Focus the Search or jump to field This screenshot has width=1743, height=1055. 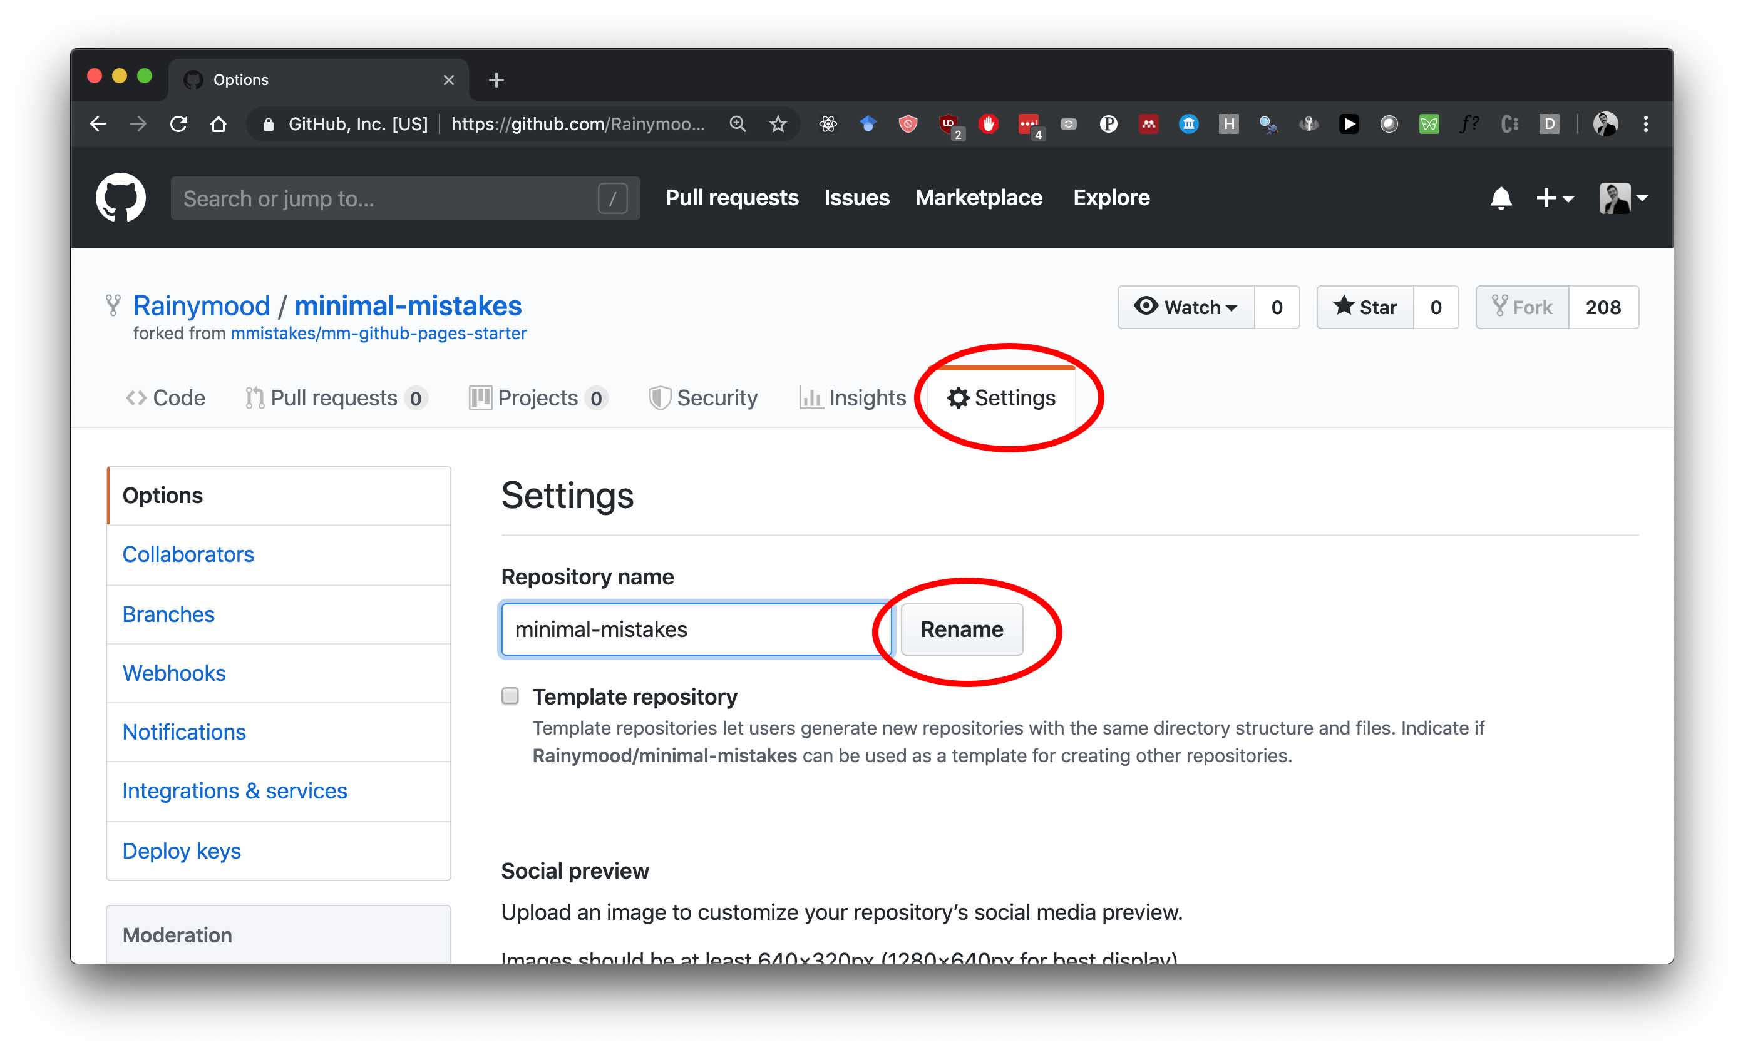[405, 199]
